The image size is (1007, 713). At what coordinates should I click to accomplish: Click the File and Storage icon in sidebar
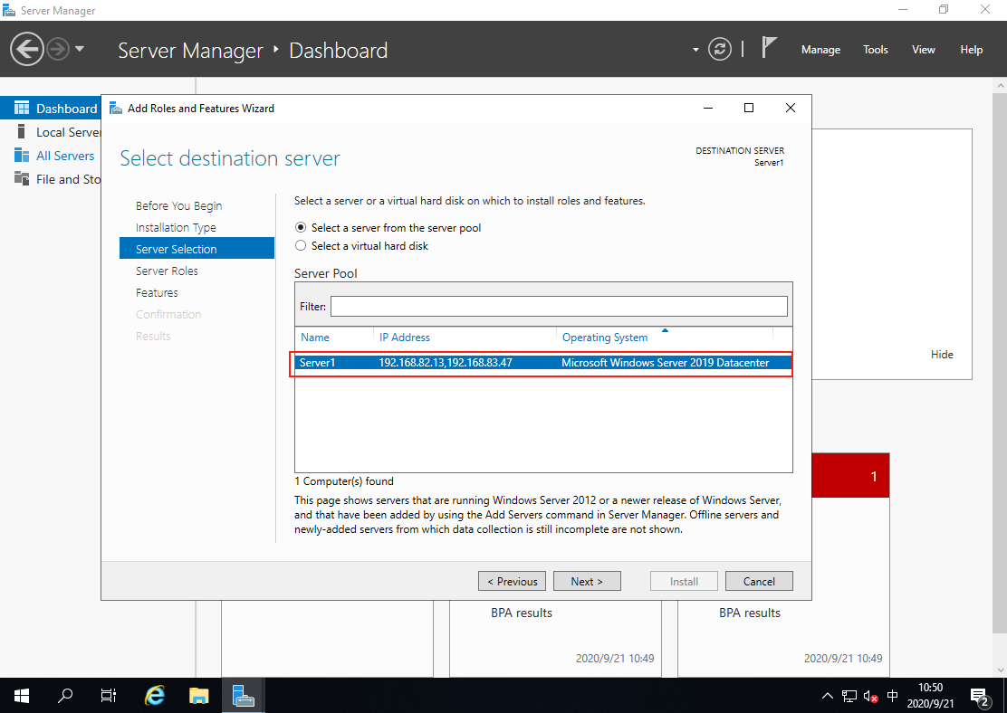click(21, 179)
